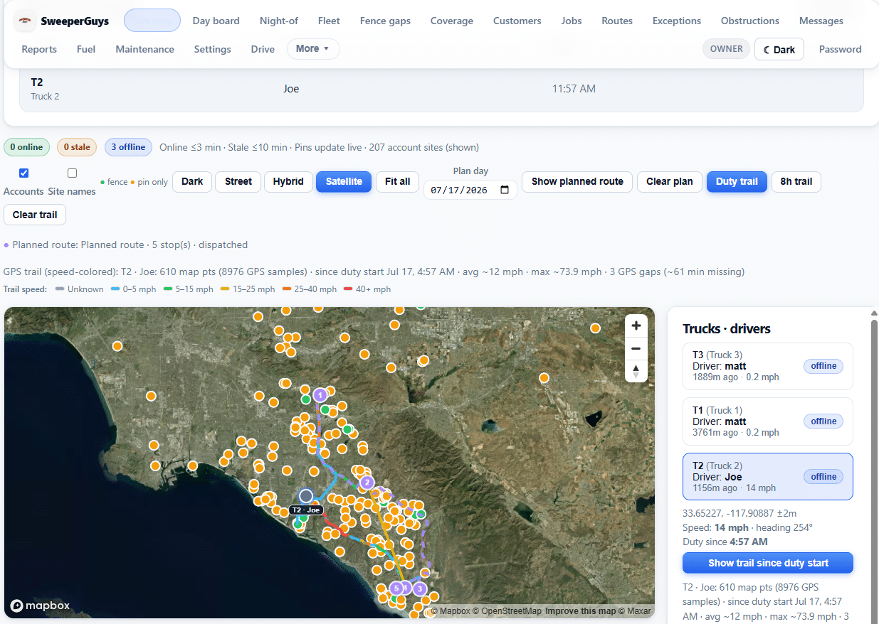Open the Mapbox logo link
This screenshot has height=624, width=879.
click(41, 606)
